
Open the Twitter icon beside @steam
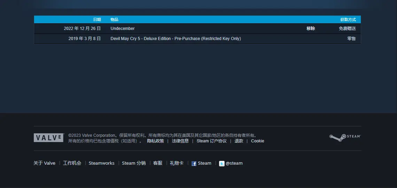pos(221,164)
